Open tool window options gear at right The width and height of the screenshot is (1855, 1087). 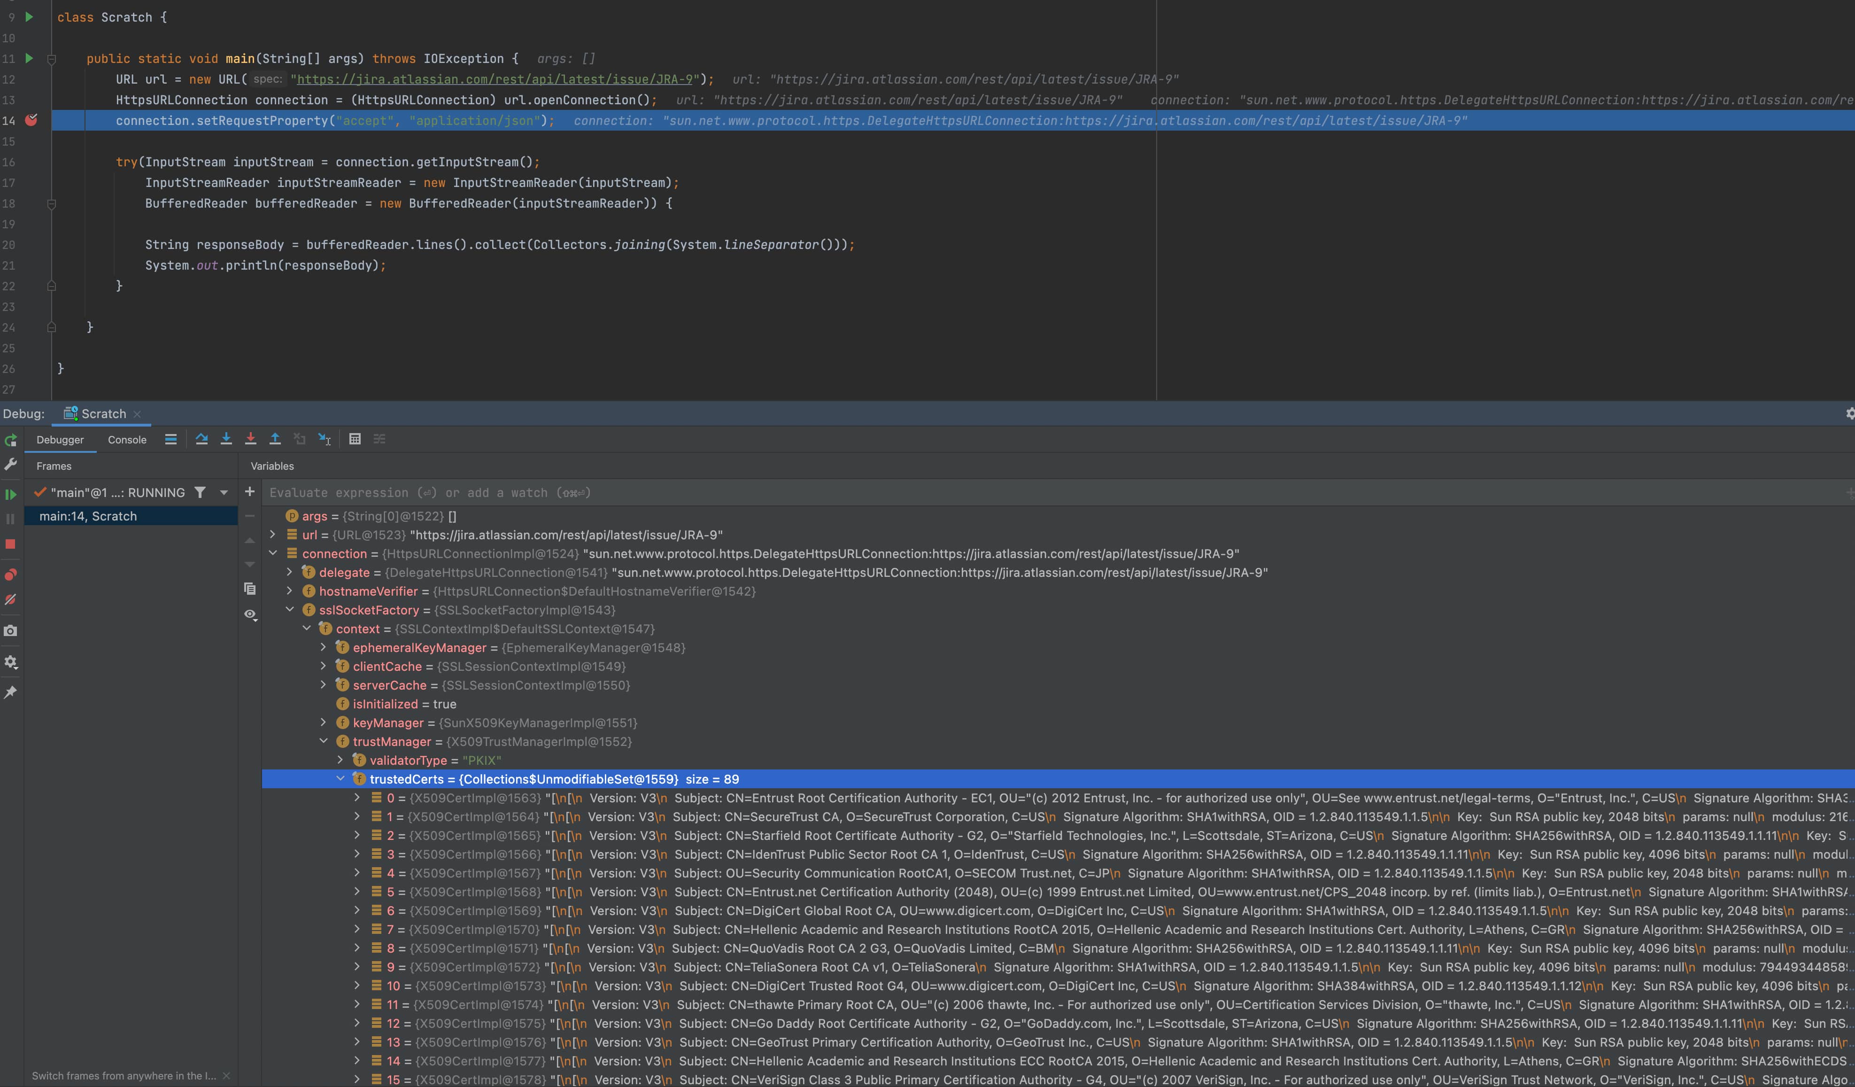point(1849,414)
